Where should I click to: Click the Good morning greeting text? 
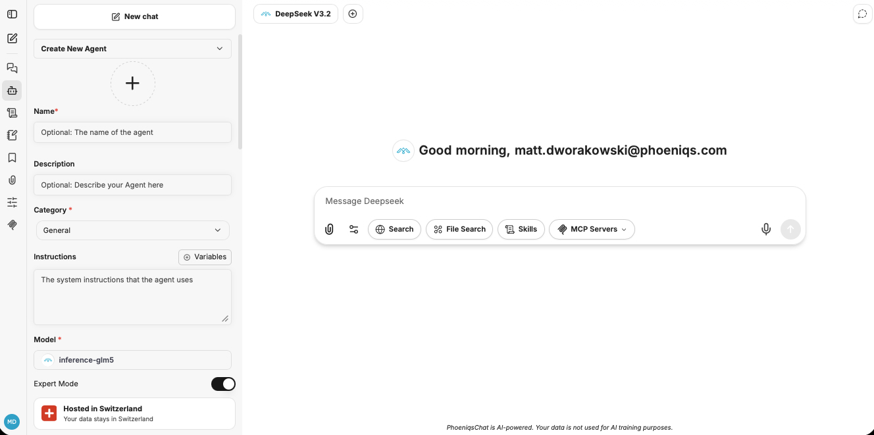pyautogui.click(x=573, y=151)
